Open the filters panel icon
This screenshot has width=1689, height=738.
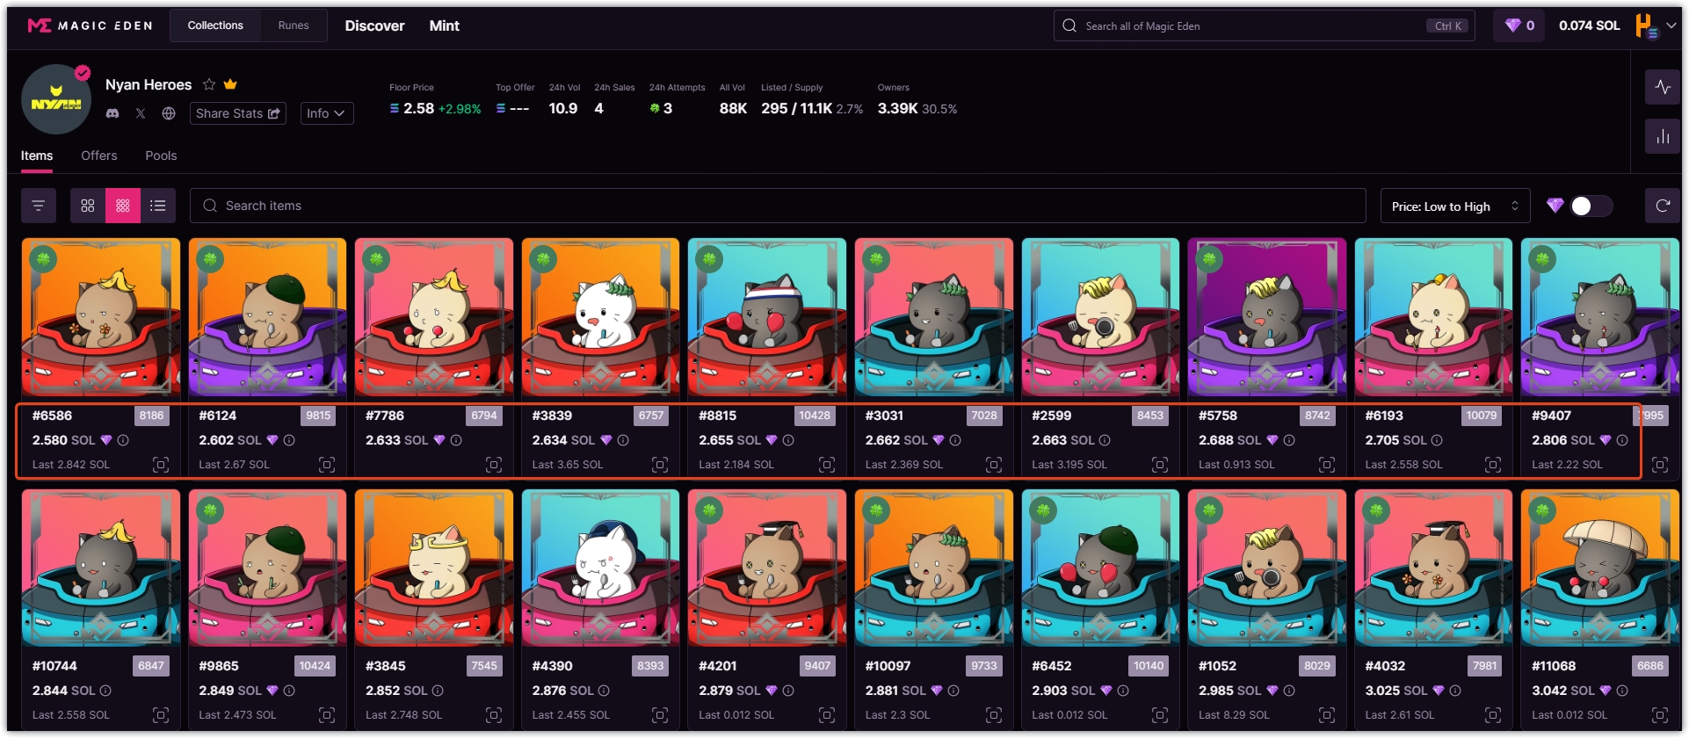click(38, 206)
